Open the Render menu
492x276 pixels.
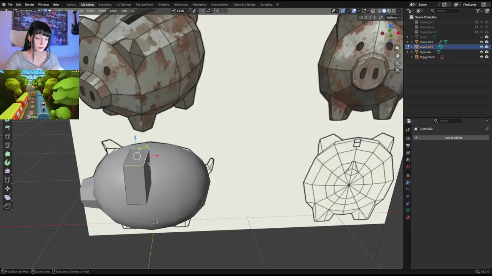pos(30,5)
